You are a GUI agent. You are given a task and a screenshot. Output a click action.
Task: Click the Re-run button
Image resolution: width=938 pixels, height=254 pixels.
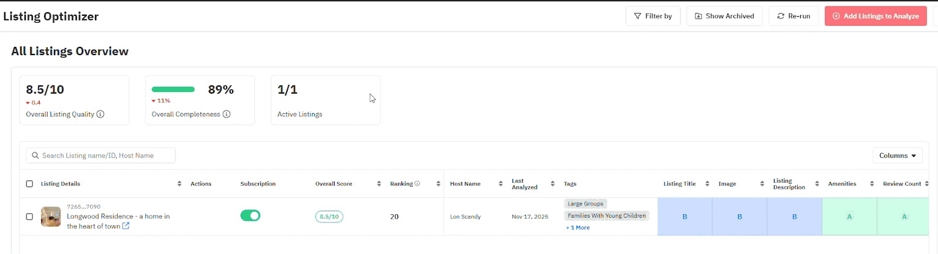(x=793, y=16)
